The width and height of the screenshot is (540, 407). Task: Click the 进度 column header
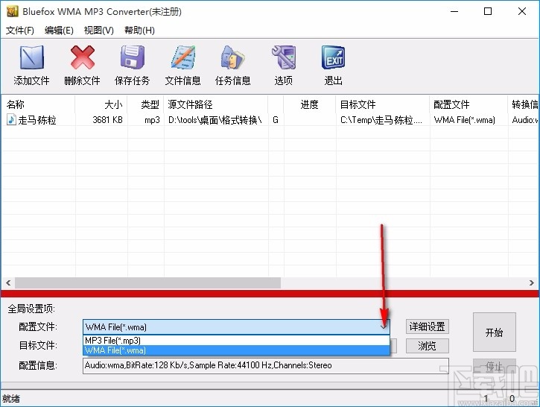pos(309,104)
